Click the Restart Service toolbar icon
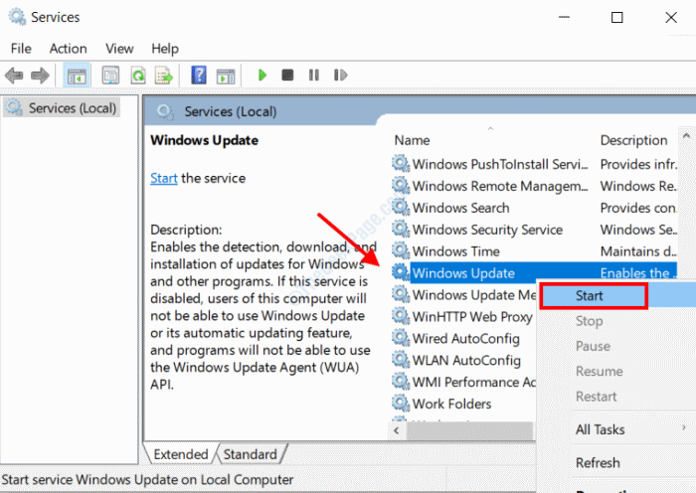This screenshot has width=696, height=493. (x=340, y=75)
